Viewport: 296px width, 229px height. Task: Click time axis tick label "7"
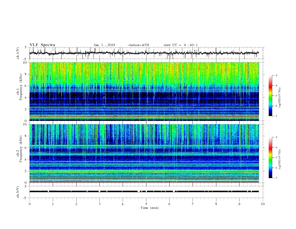click(x=193, y=204)
